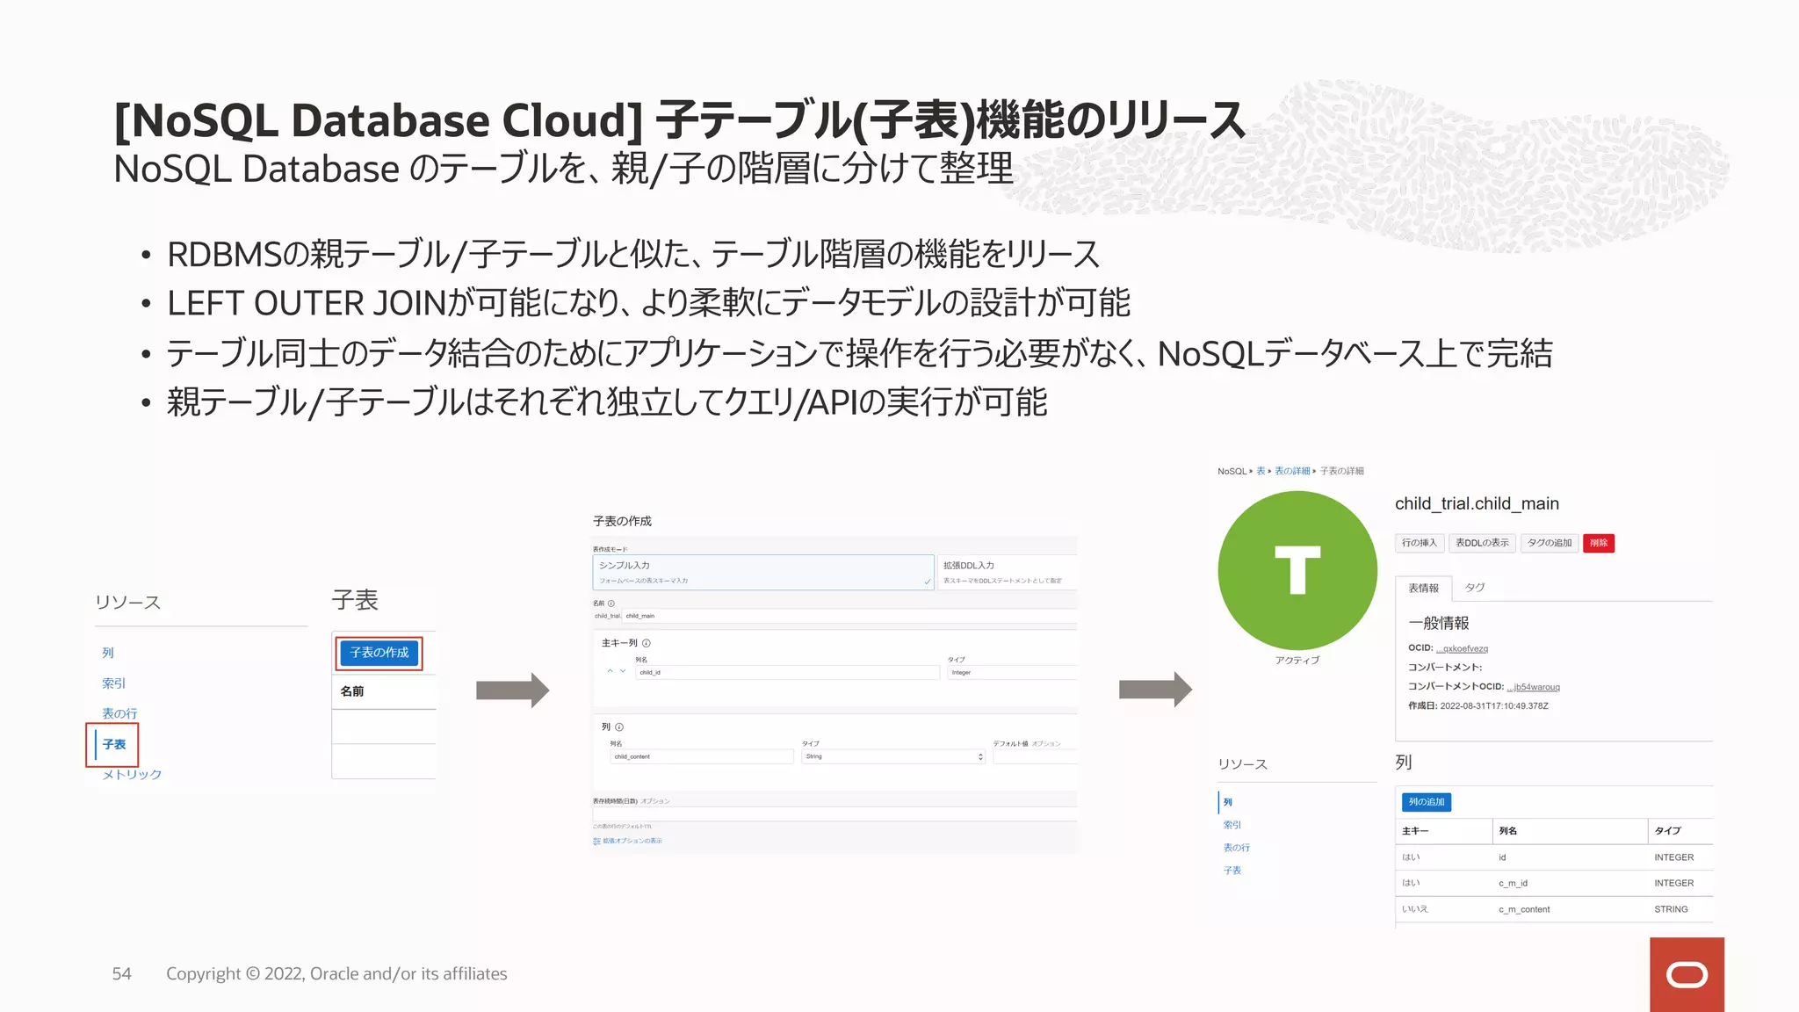Select the 拡張DDL入力 mode card
Viewport: 1799px width, 1012px height.
click(x=1008, y=572)
